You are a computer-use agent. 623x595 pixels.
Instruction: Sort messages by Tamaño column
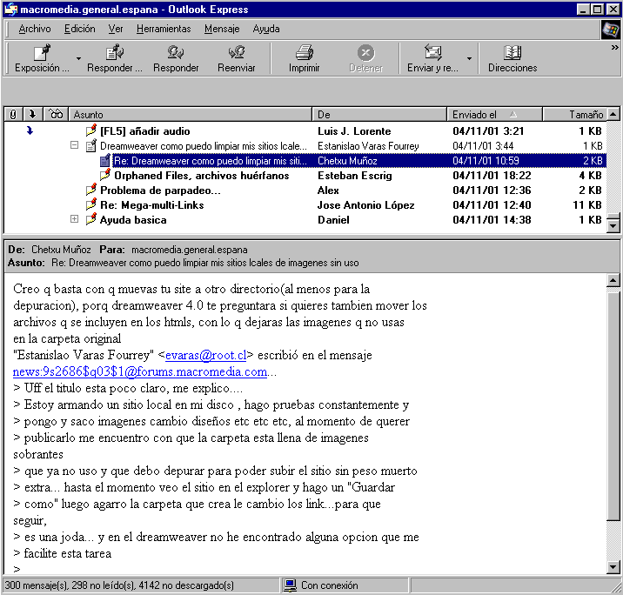(574, 115)
